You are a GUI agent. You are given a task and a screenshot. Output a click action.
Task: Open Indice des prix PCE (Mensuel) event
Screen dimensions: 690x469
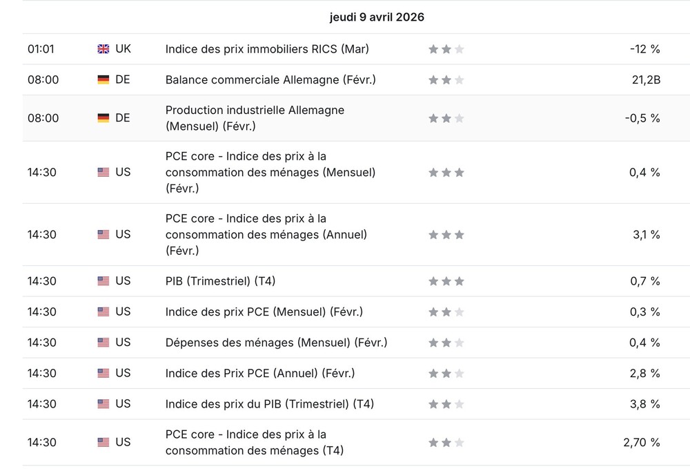coord(264,312)
